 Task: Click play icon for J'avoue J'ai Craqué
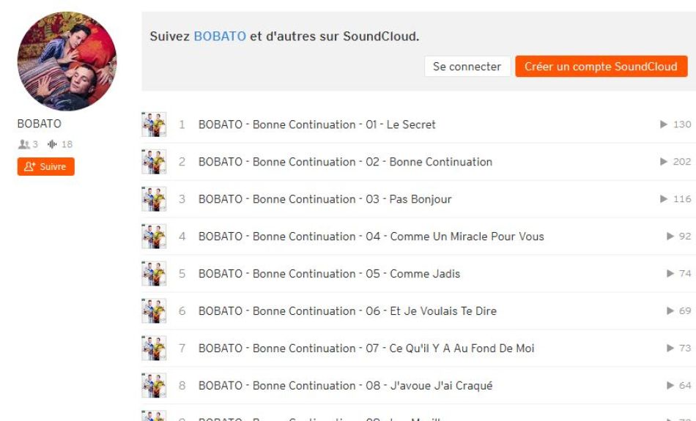(x=670, y=386)
